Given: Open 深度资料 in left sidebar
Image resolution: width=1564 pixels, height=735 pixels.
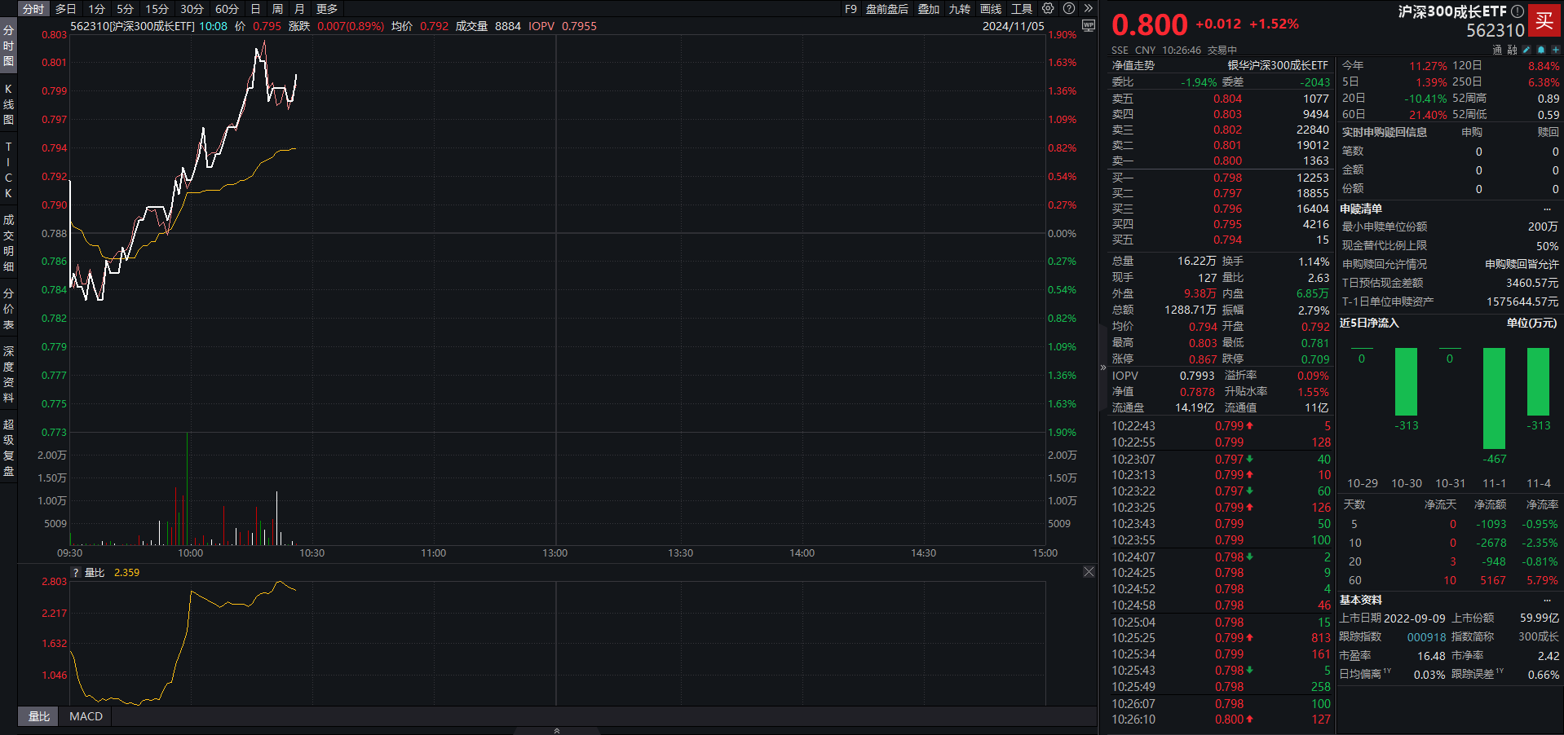Looking at the screenshot, I should (x=8, y=375).
